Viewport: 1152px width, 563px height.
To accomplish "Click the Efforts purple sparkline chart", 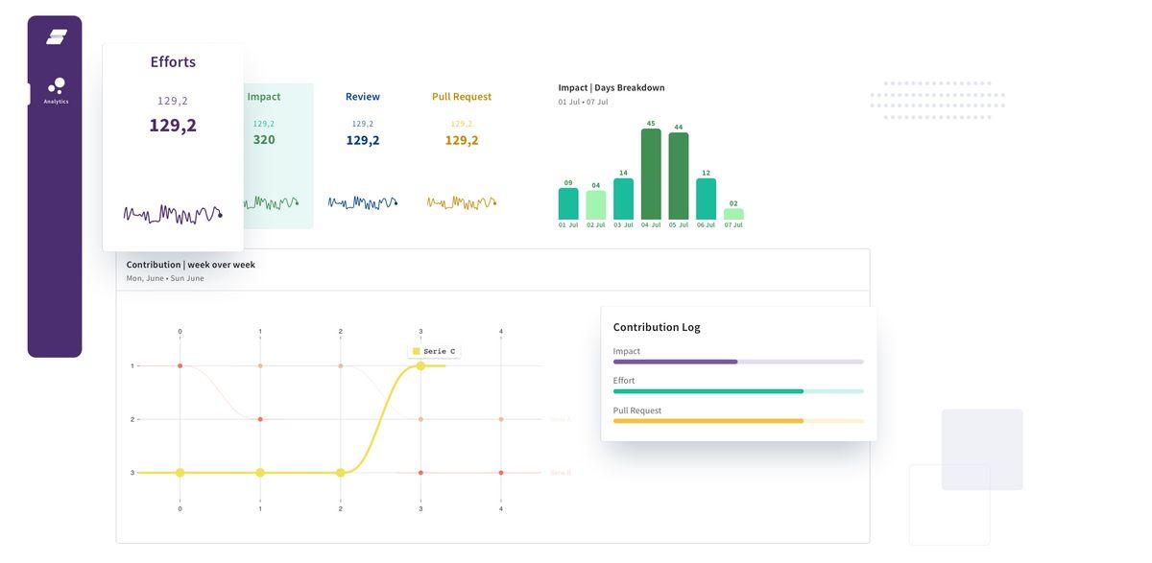I will [173, 214].
